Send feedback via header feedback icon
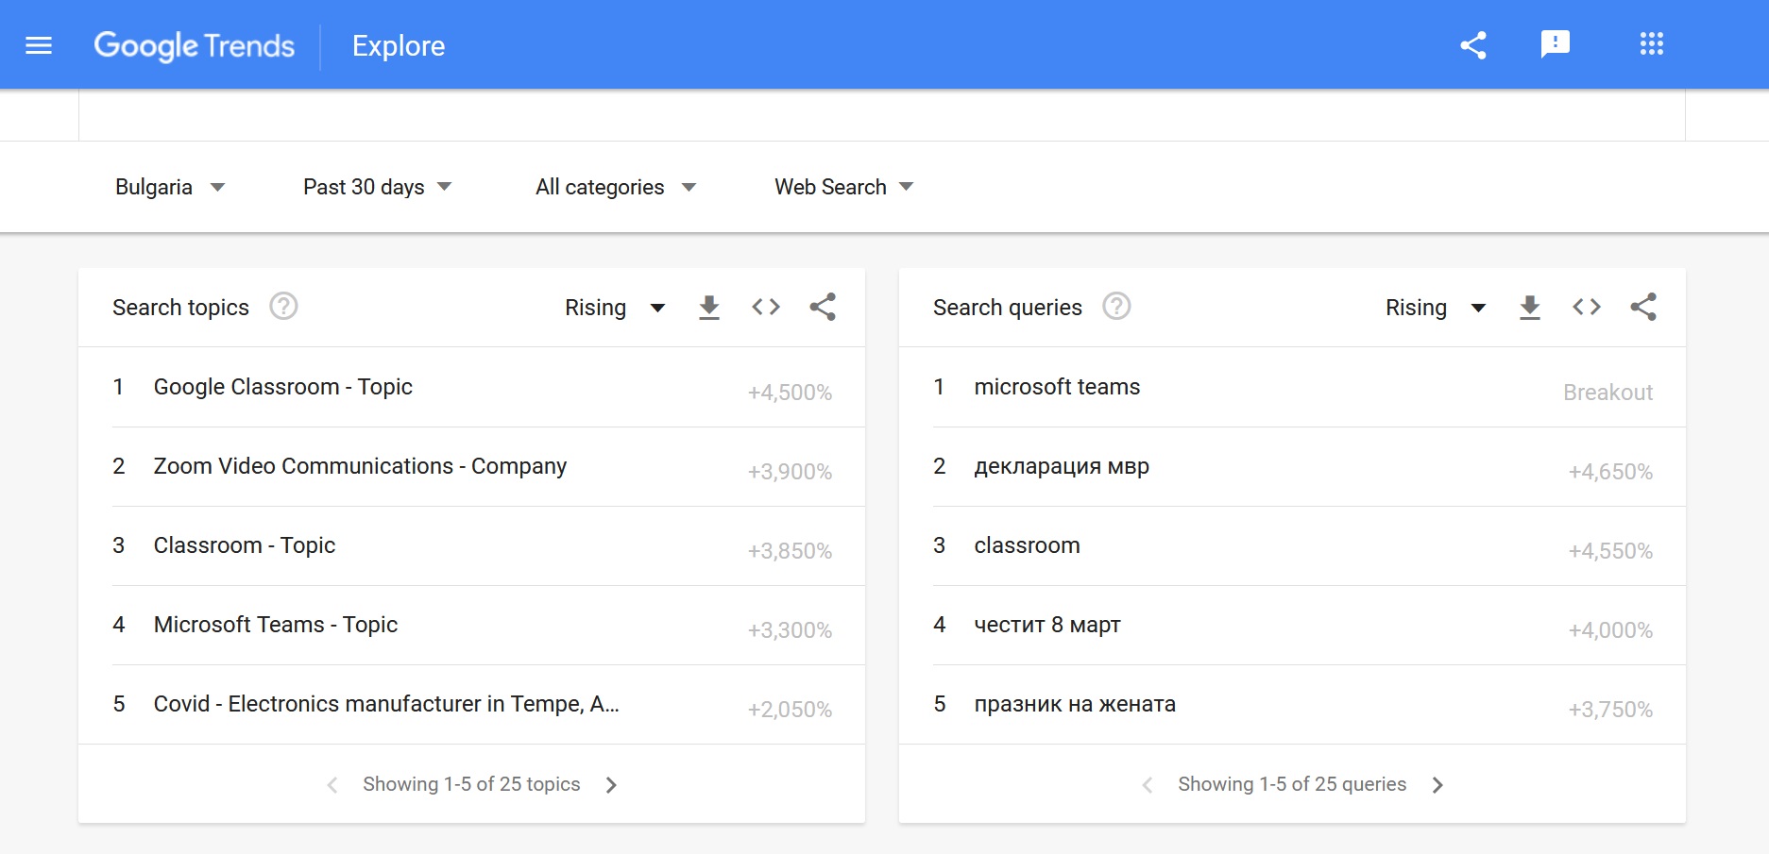The image size is (1769, 854). (1555, 44)
